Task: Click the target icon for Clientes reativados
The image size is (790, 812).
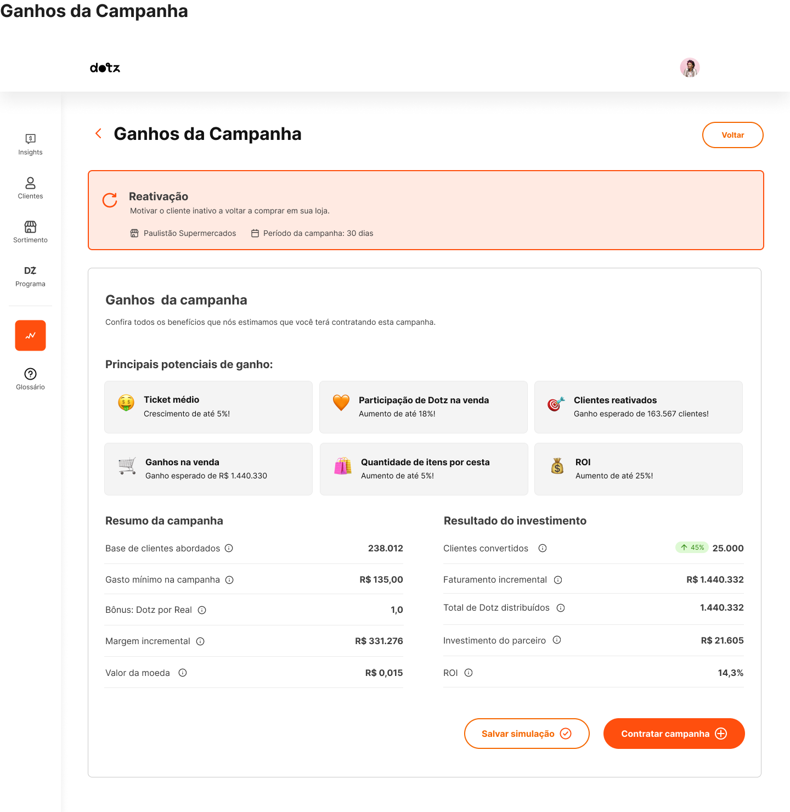Action: 556,404
